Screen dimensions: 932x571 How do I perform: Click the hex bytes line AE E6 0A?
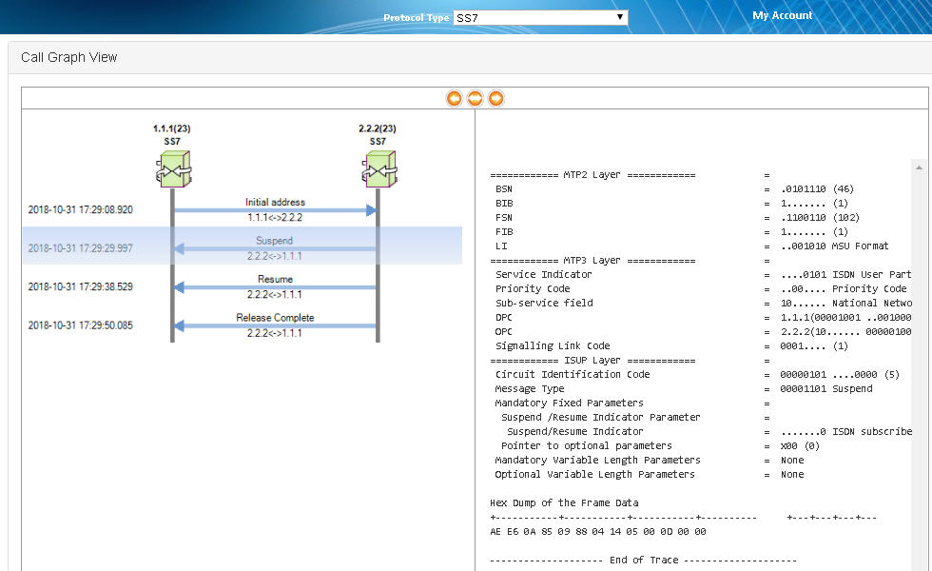tap(598, 532)
